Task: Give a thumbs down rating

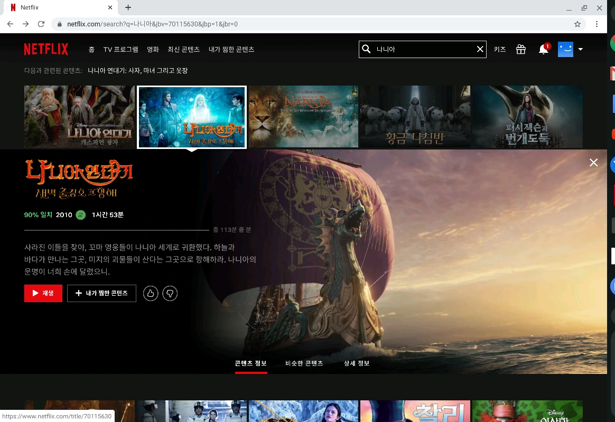Action: [x=170, y=293]
